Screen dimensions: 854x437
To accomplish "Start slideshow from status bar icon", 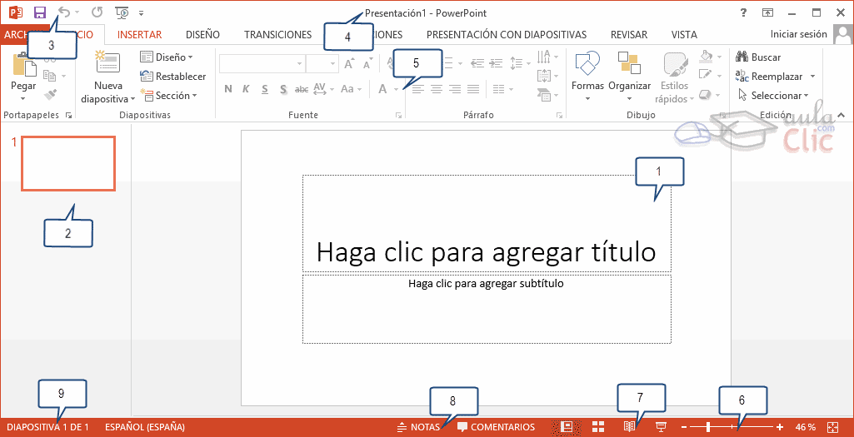I will (x=662, y=427).
